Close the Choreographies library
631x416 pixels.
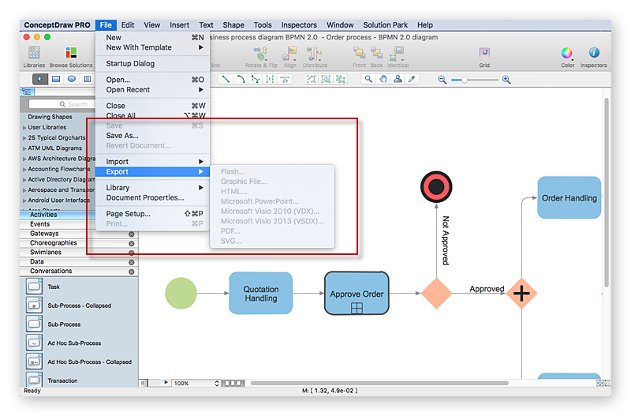[x=131, y=244]
